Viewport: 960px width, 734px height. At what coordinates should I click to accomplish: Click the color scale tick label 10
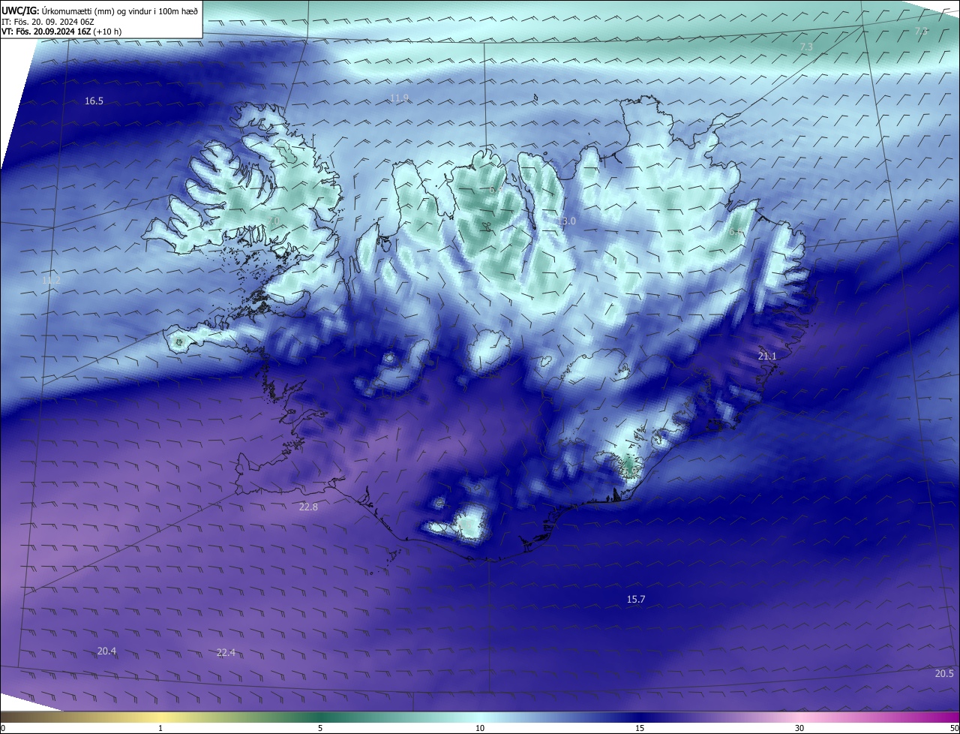pyautogui.click(x=480, y=728)
